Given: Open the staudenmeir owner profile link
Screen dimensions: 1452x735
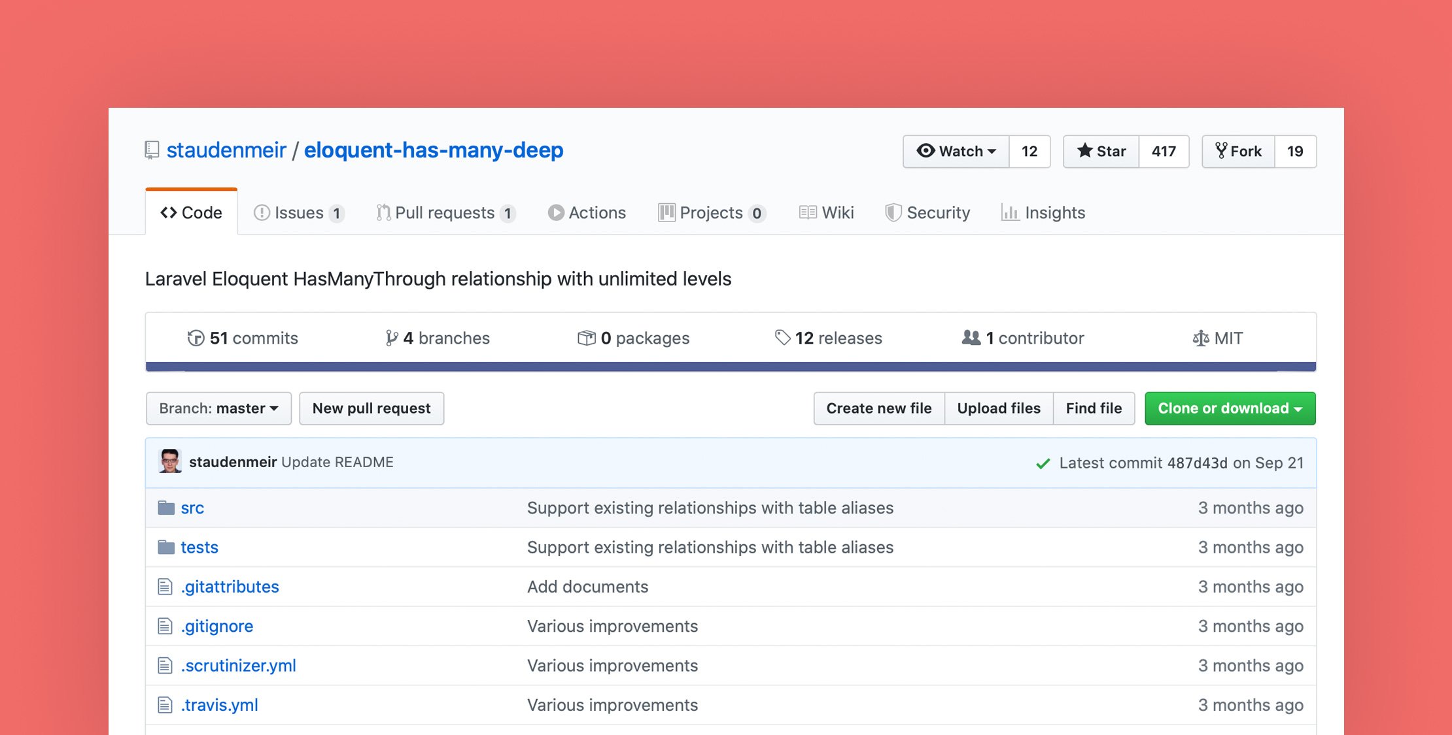Looking at the screenshot, I should pyautogui.click(x=226, y=150).
